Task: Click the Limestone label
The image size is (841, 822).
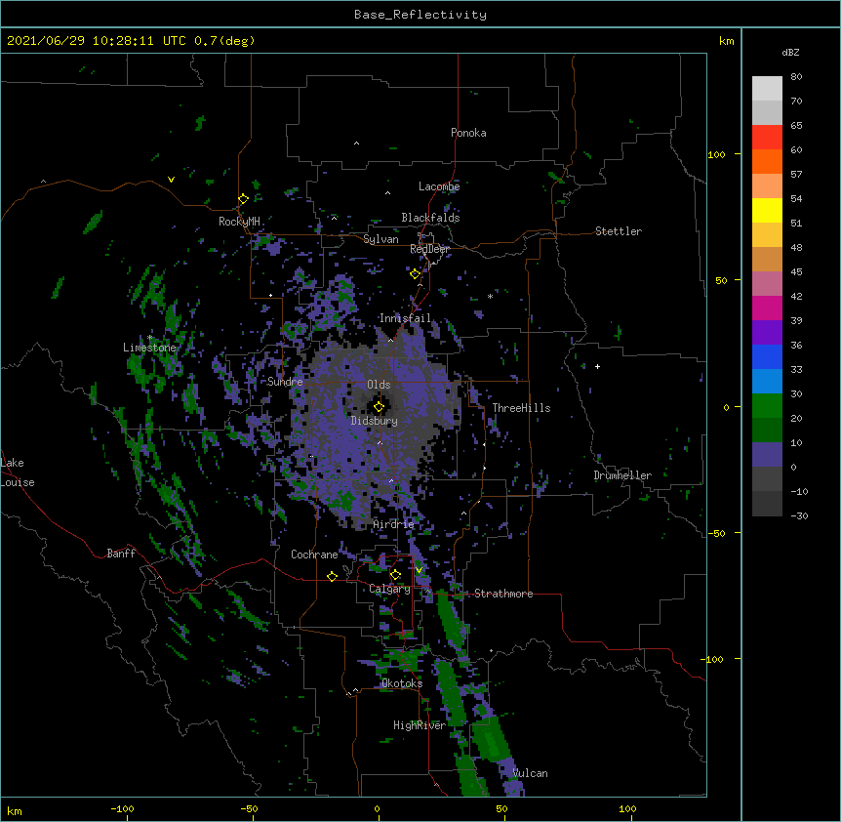Action: click(149, 348)
